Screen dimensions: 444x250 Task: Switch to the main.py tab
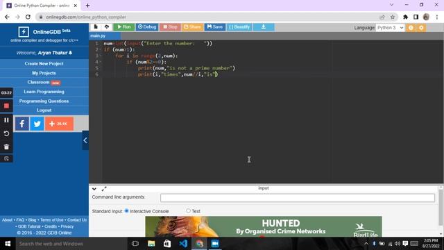[x=105, y=35]
